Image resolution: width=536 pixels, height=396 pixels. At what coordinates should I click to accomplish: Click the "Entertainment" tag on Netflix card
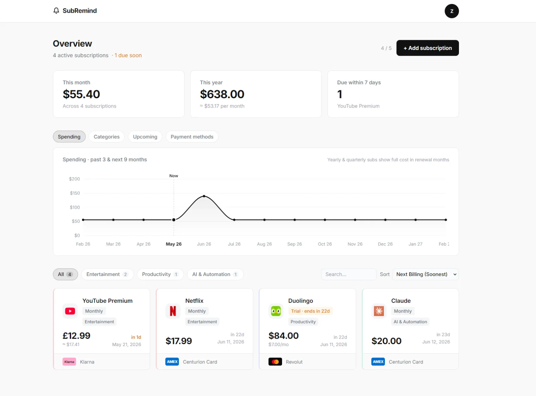pos(202,322)
